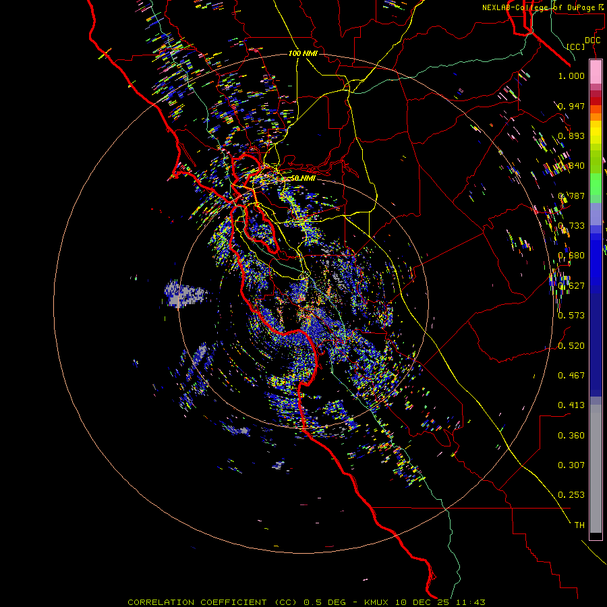The height and width of the screenshot is (607, 607).
Task: Click the 11:43 timestamp in caption
Action: [470, 602]
